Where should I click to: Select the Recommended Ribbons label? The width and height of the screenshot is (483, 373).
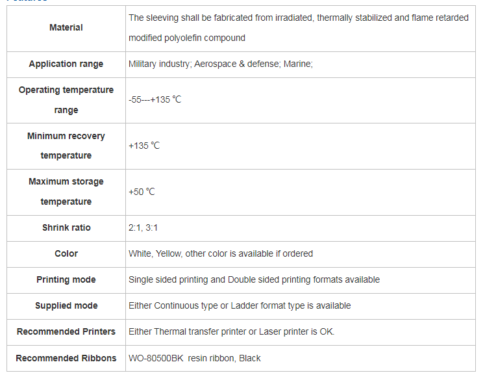click(x=66, y=358)
